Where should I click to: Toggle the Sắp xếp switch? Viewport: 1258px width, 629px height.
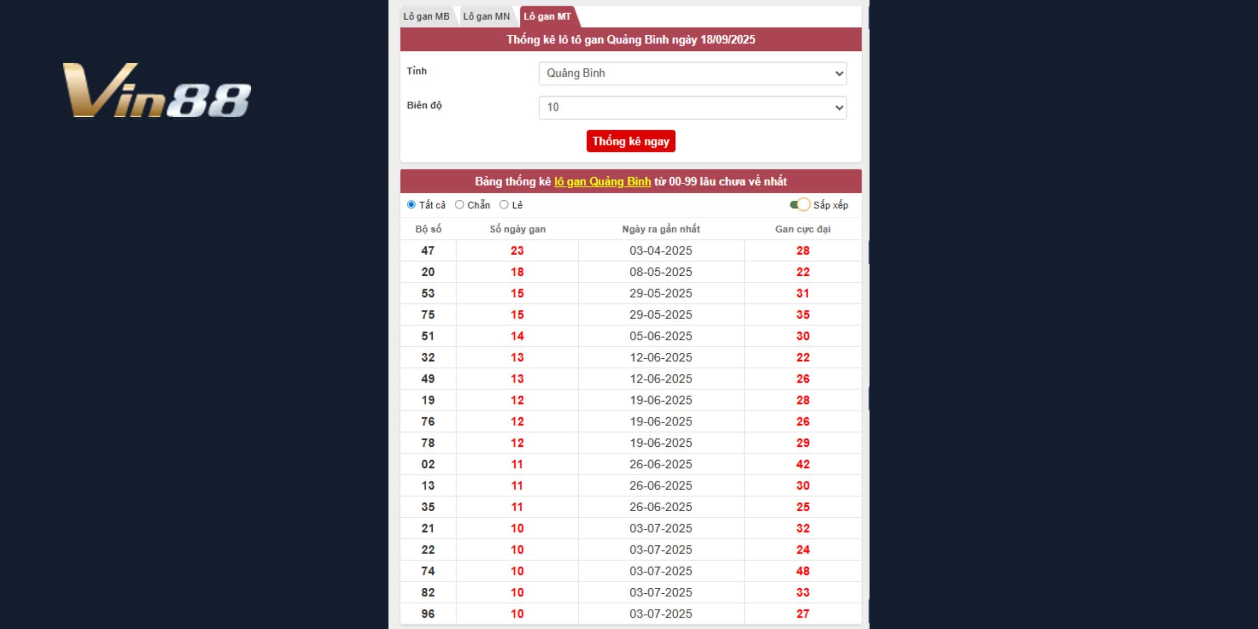click(800, 205)
